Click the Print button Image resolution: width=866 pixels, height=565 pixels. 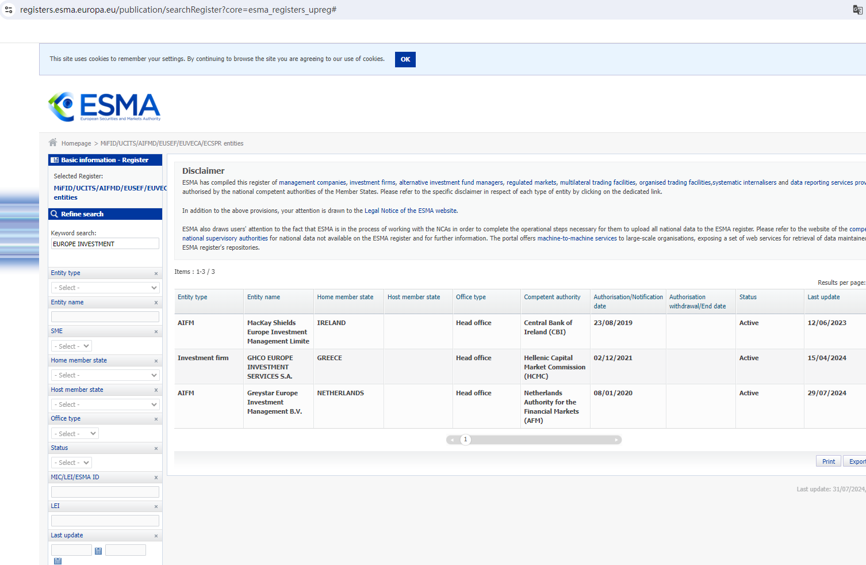(829, 461)
